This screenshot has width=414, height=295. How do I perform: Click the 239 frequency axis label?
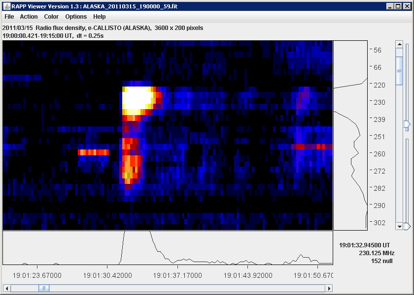379,119
